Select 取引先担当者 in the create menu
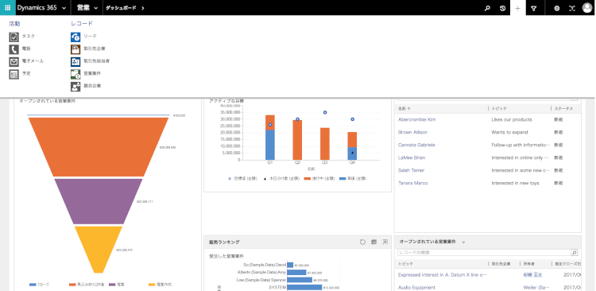The image size is (596, 291). click(x=96, y=61)
